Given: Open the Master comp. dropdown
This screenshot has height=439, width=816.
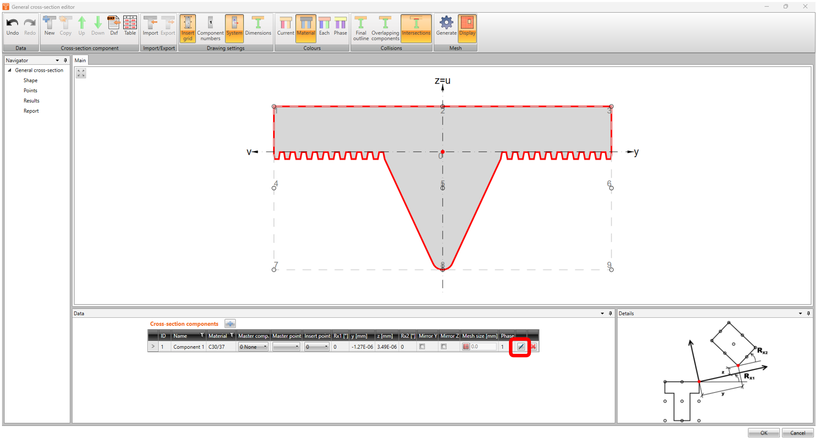Looking at the screenshot, I should point(253,347).
